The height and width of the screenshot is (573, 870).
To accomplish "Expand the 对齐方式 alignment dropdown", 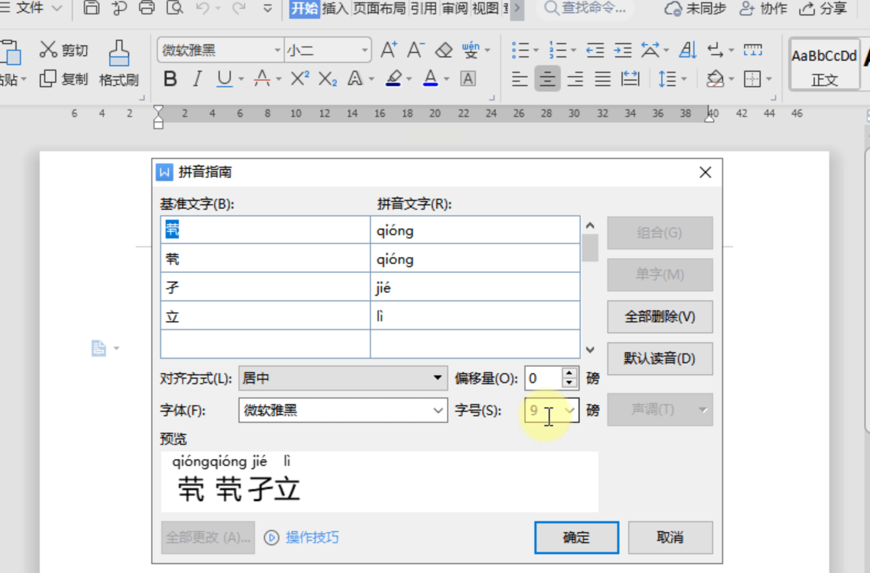I will click(437, 378).
